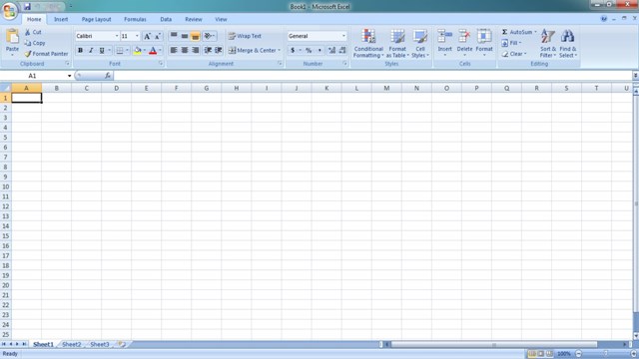This screenshot has height=359, width=639.
Task: Expand the General number format dropdown
Action: 343,36
